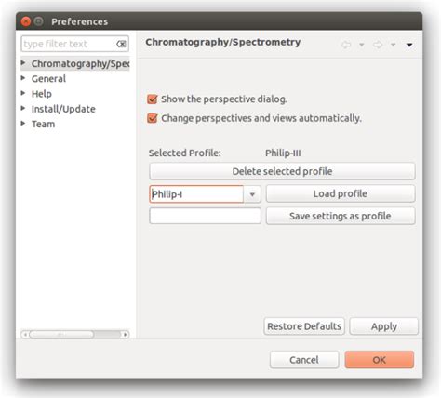441x398 pixels.
Task: Select Chromatography/Spectrometry in the tree
Action: (80, 63)
